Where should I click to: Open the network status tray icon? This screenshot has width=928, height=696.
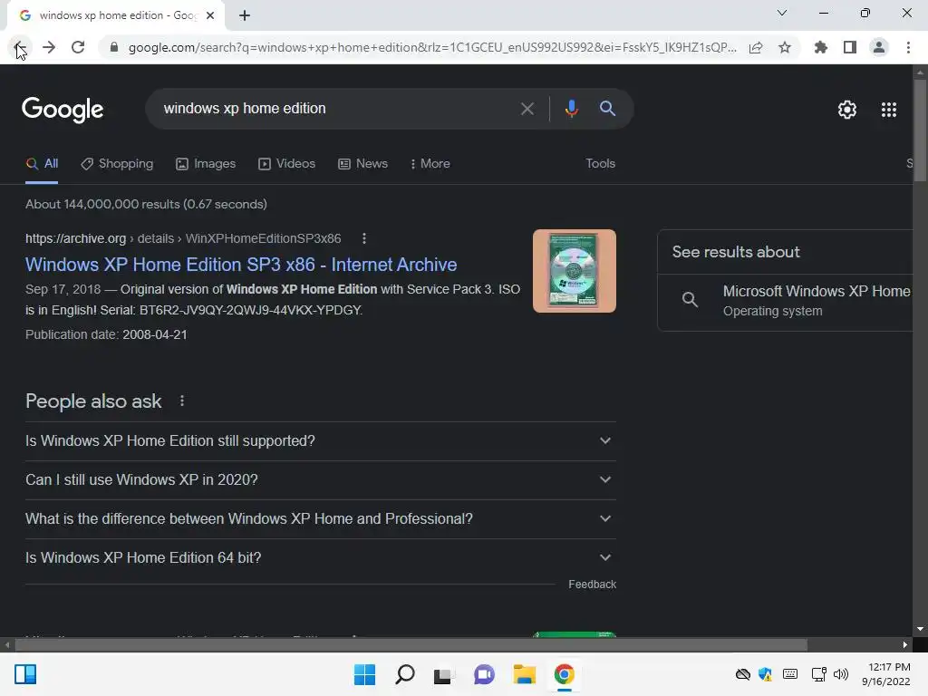pos(818,674)
